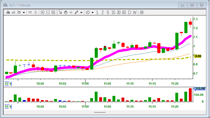Viewport: 210px width, 118px height.
Task: Click the clock time settings icon
Action: click(88, 12)
